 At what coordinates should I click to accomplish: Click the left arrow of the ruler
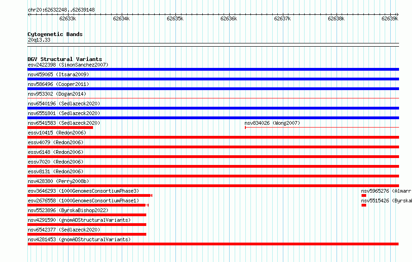coord(29,14)
